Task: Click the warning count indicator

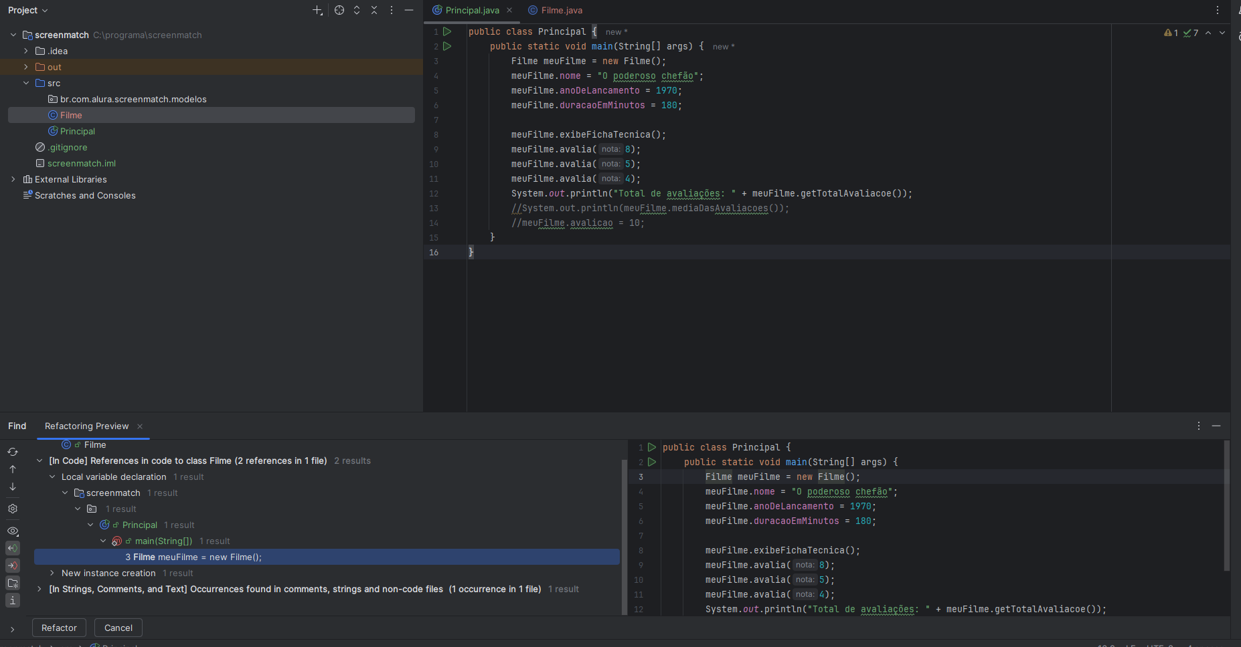Action: click(1171, 33)
